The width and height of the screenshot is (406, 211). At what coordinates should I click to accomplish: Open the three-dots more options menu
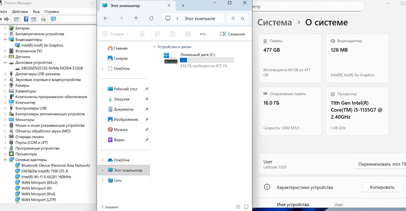click(x=203, y=34)
